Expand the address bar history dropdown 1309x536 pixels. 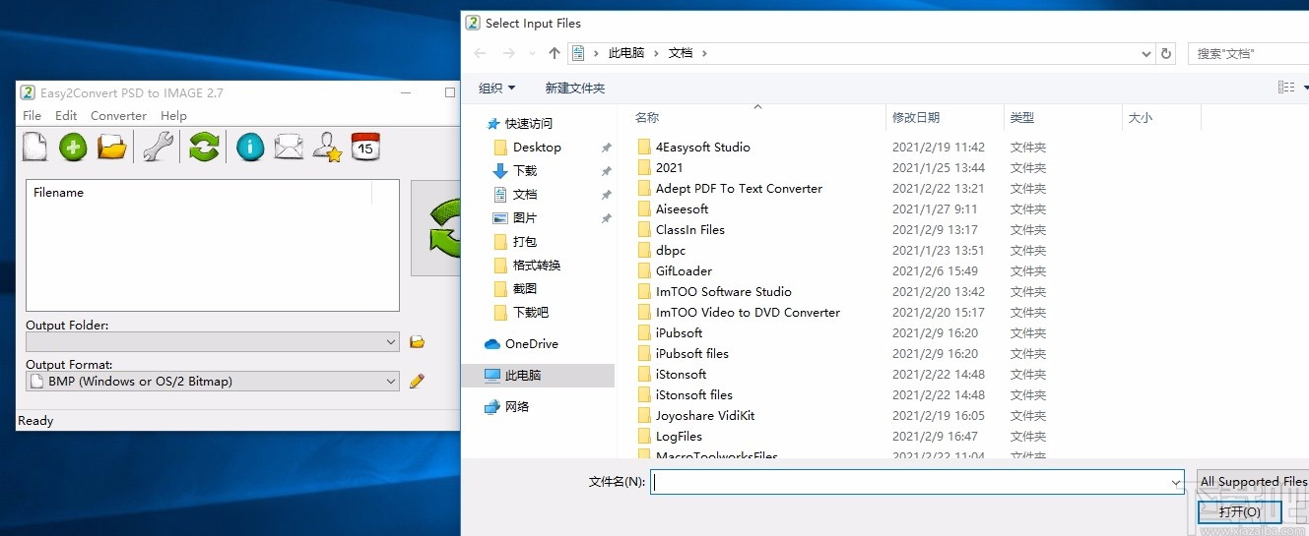click(1146, 53)
